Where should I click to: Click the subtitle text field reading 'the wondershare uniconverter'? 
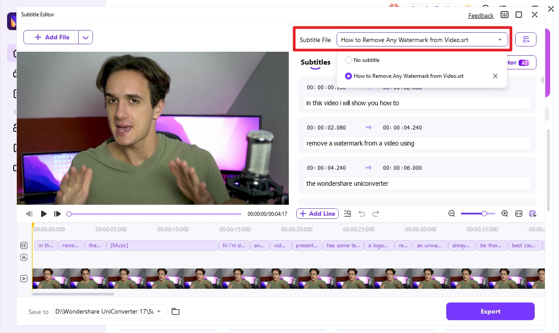(416, 183)
